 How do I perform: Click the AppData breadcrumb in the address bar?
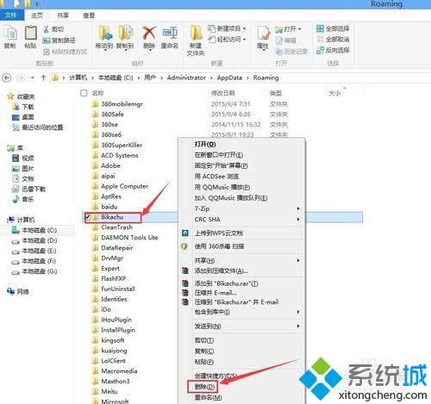point(229,78)
